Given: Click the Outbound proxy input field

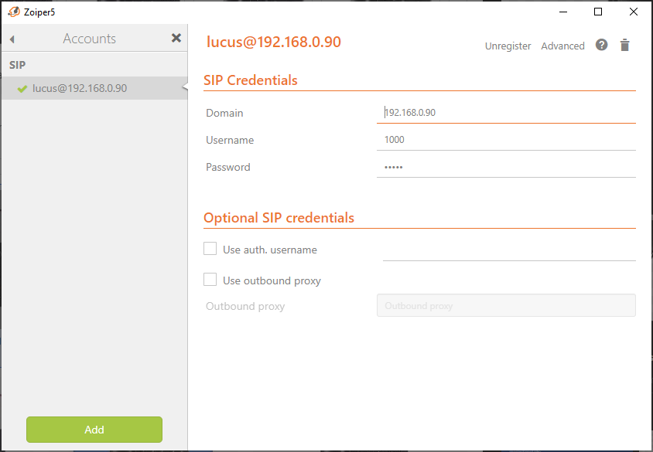Looking at the screenshot, I should [506, 305].
